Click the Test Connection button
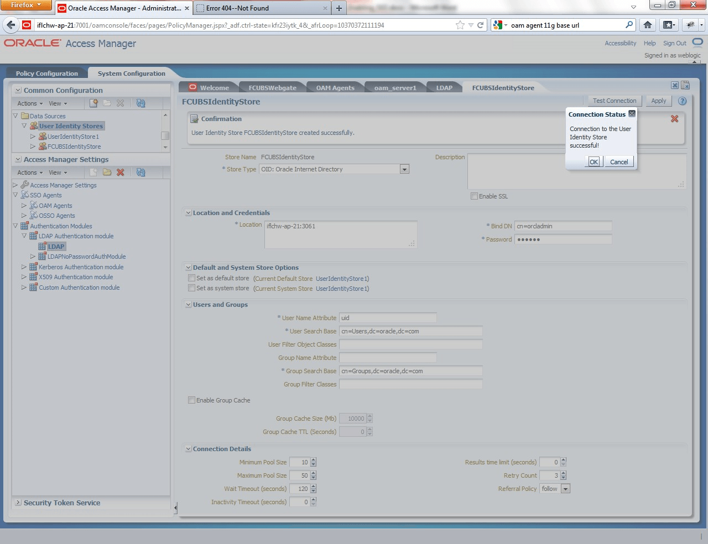Viewport: 708px width, 544px height. point(615,101)
